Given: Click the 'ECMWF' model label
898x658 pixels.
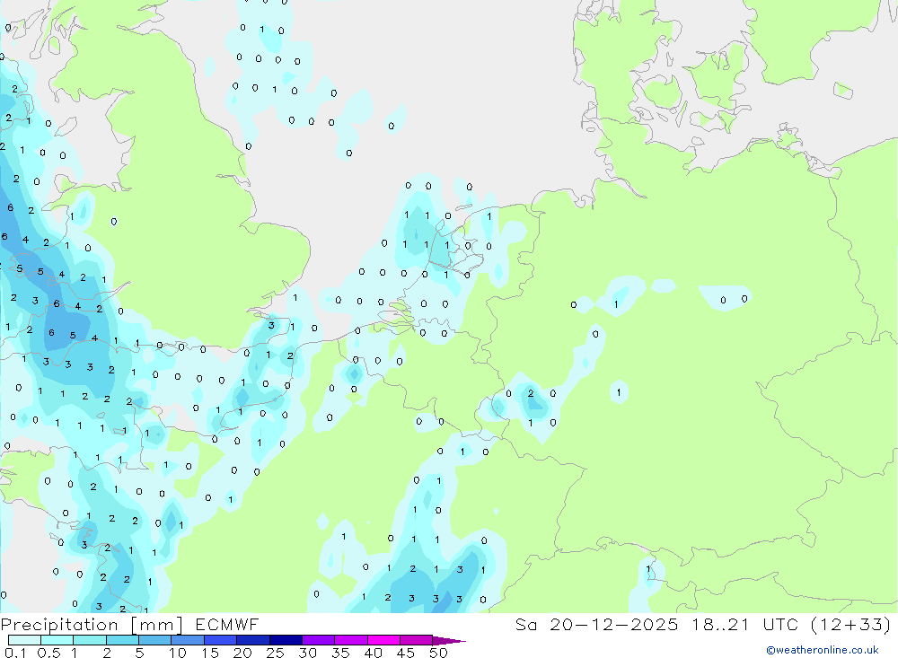Looking at the screenshot, I should pos(227,624).
